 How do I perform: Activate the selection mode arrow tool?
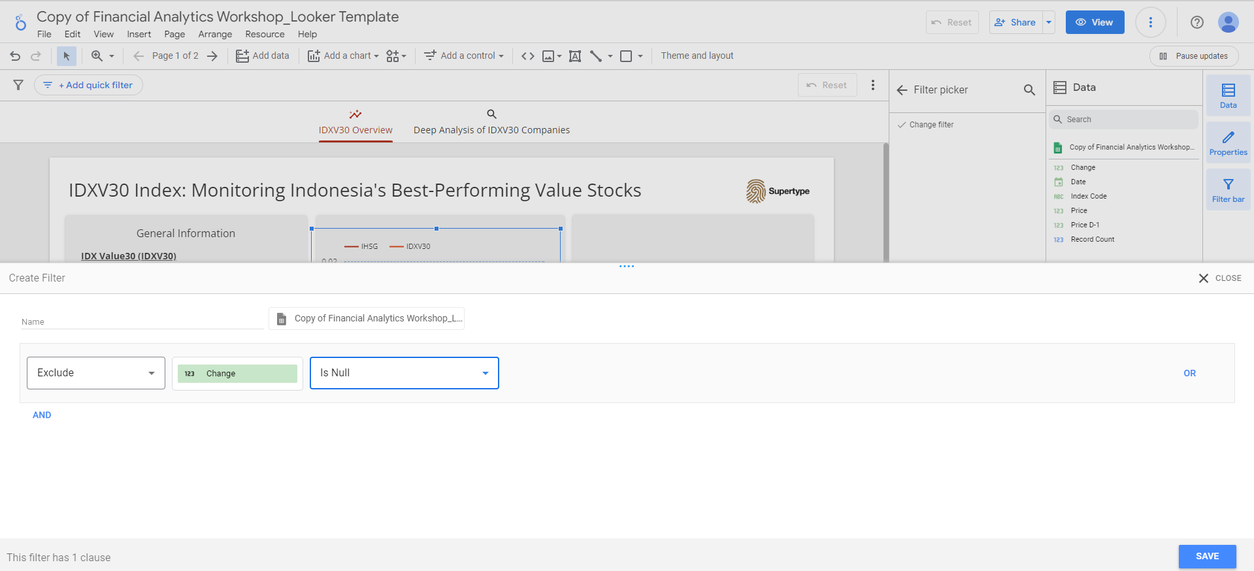click(66, 56)
